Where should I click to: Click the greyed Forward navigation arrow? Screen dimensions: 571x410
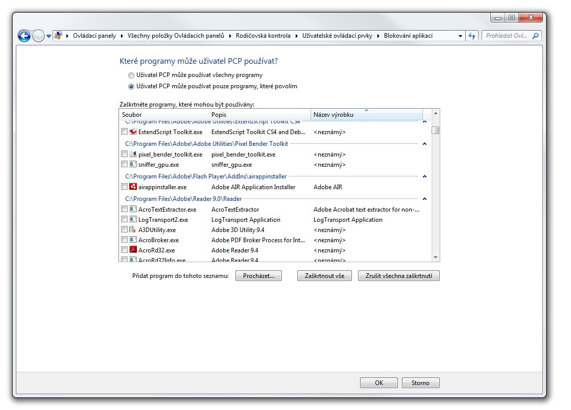[x=38, y=36]
